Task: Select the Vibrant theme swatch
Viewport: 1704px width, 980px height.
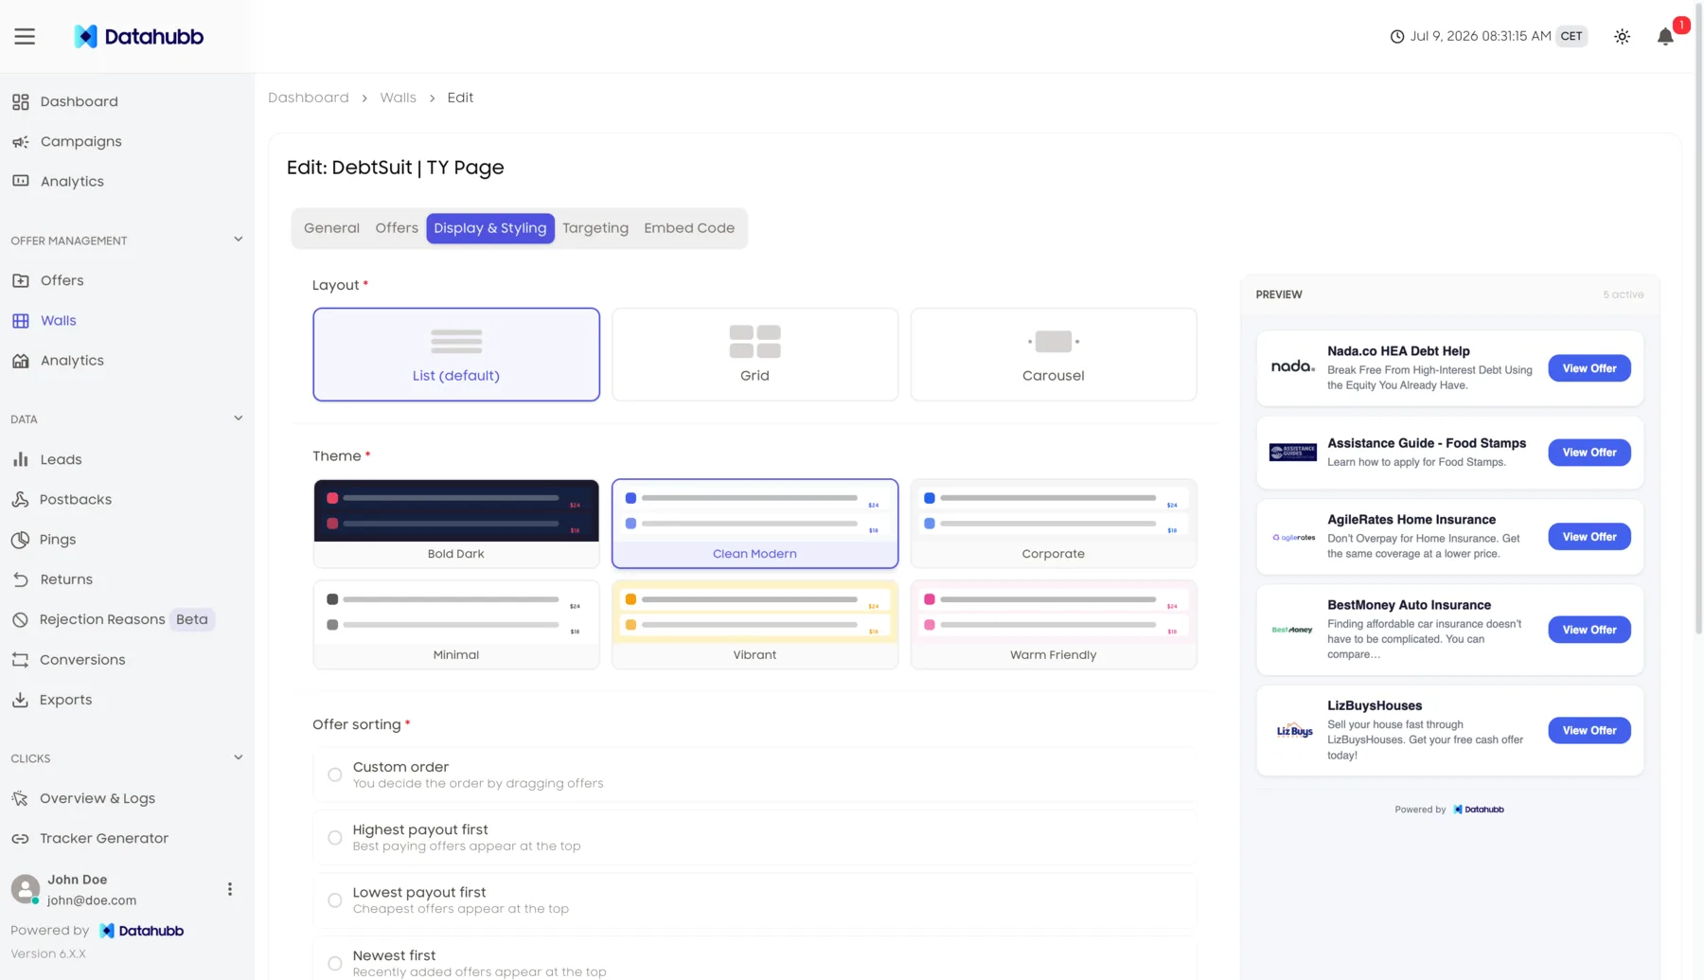Action: 754,625
